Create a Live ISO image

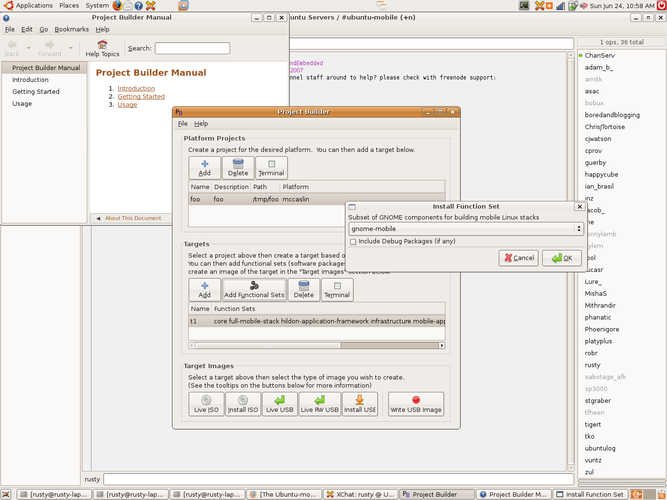click(206, 404)
